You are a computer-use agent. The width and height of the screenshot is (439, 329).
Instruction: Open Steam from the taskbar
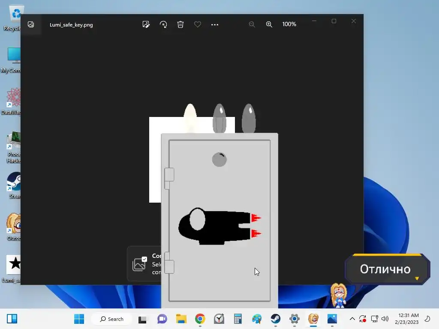click(x=276, y=319)
